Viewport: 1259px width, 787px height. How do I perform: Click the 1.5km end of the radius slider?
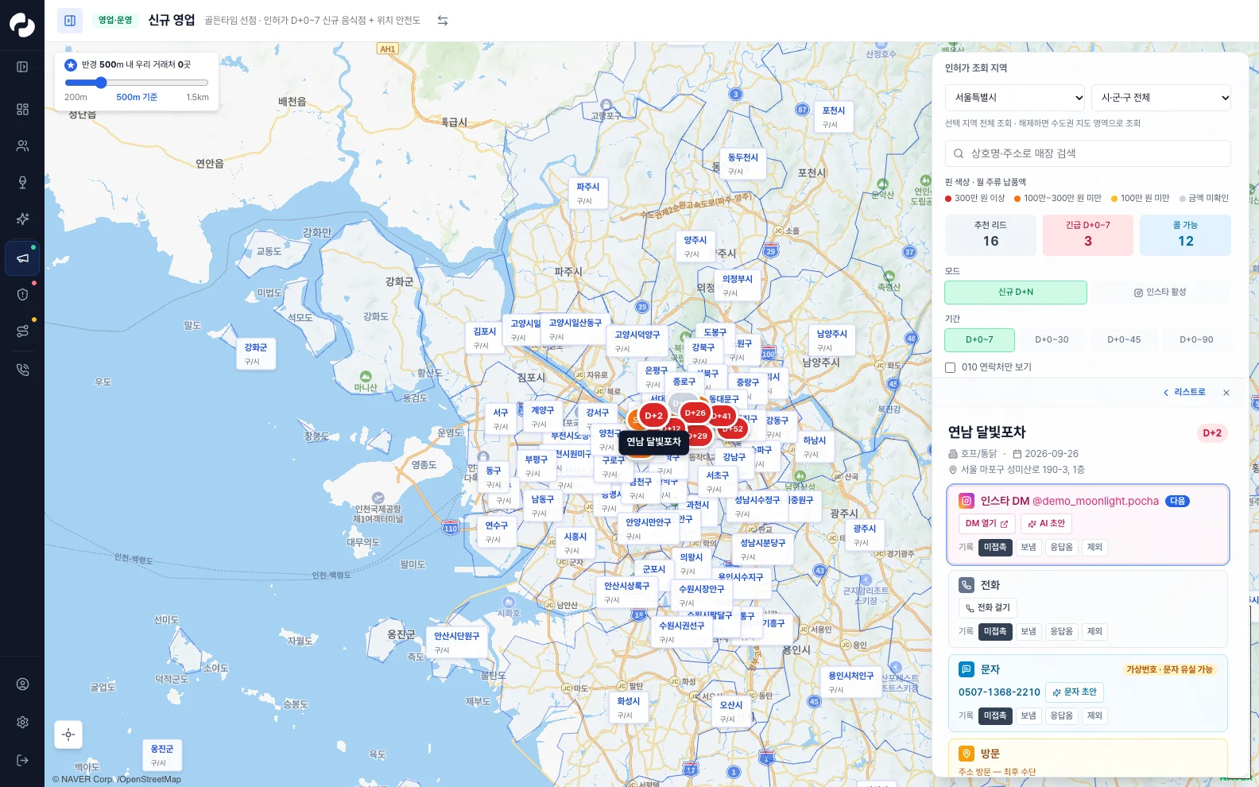point(197,98)
